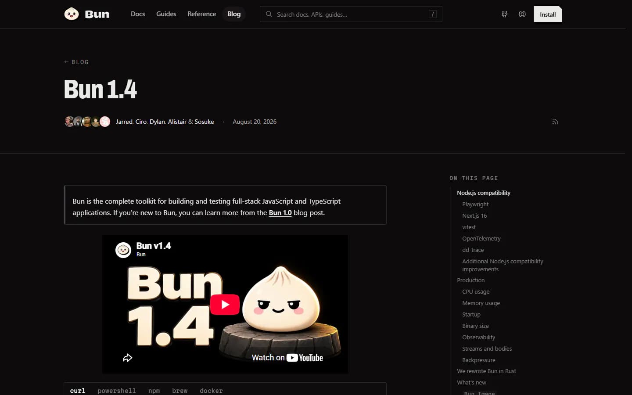Jump to dd-trace section
Image resolution: width=632 pixels, height=395 pixels.
(x=473, y=250)
